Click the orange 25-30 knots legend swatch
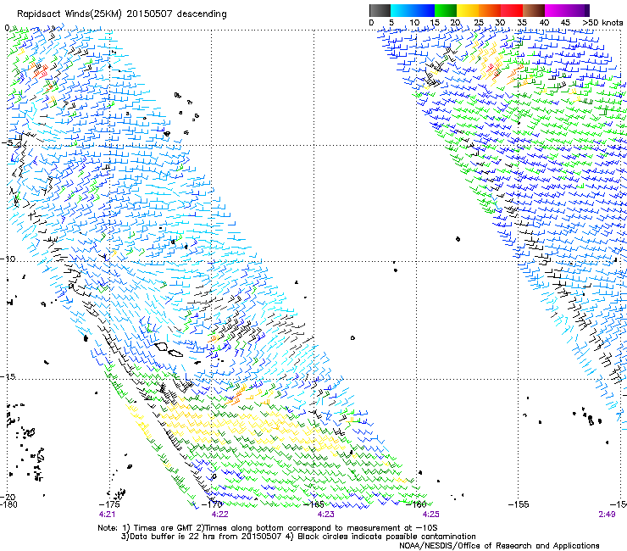This screenshot has height=551, width=627. point(490,10)
